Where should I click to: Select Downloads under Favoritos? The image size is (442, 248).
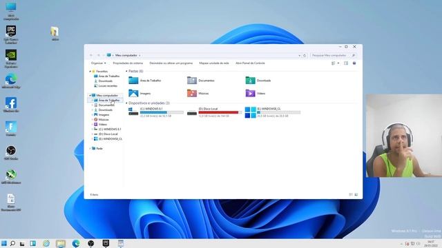point(103,81)
